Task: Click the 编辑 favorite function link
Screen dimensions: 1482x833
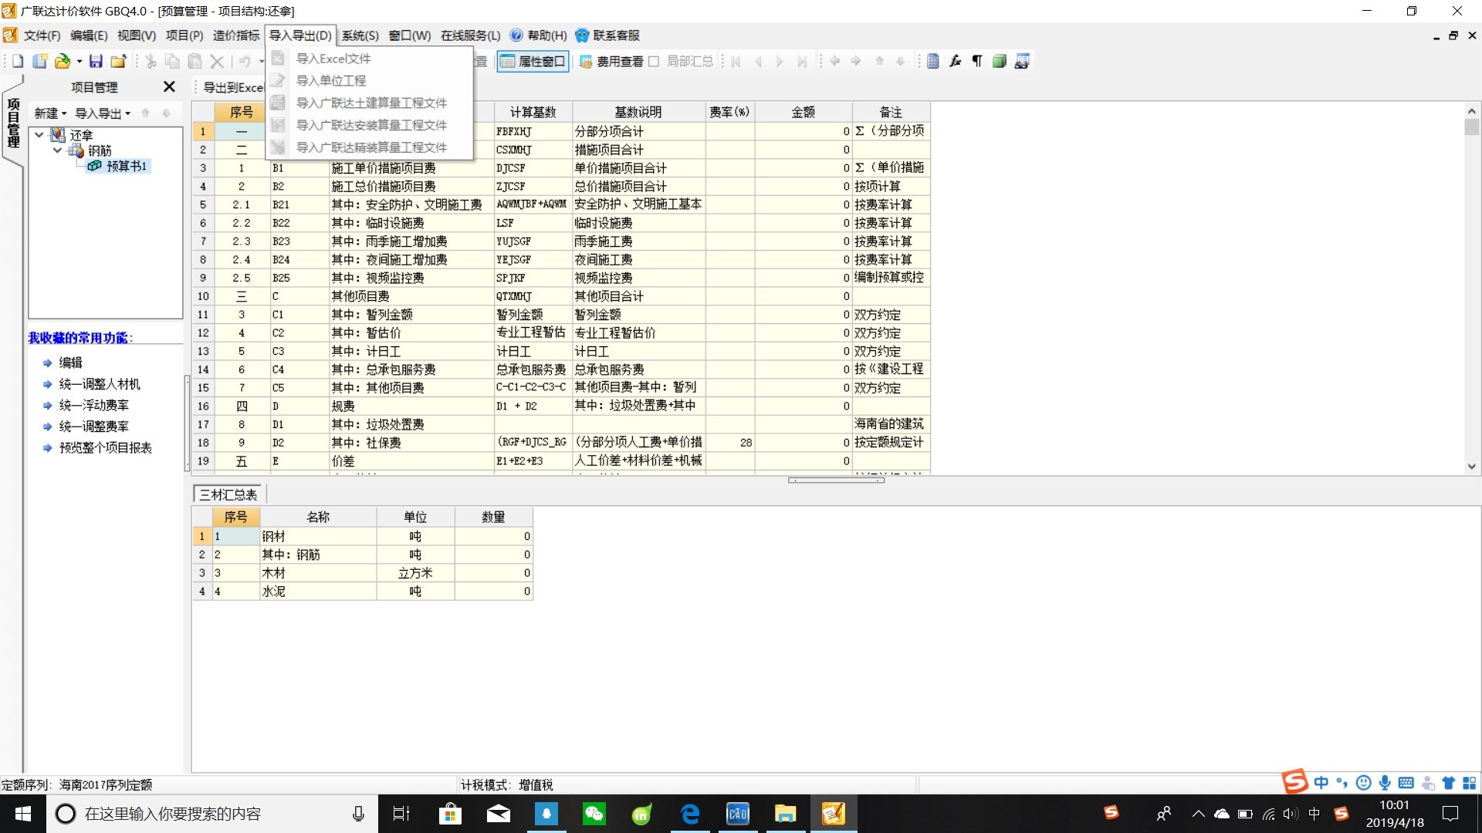Action: click(x=71, y=363)
